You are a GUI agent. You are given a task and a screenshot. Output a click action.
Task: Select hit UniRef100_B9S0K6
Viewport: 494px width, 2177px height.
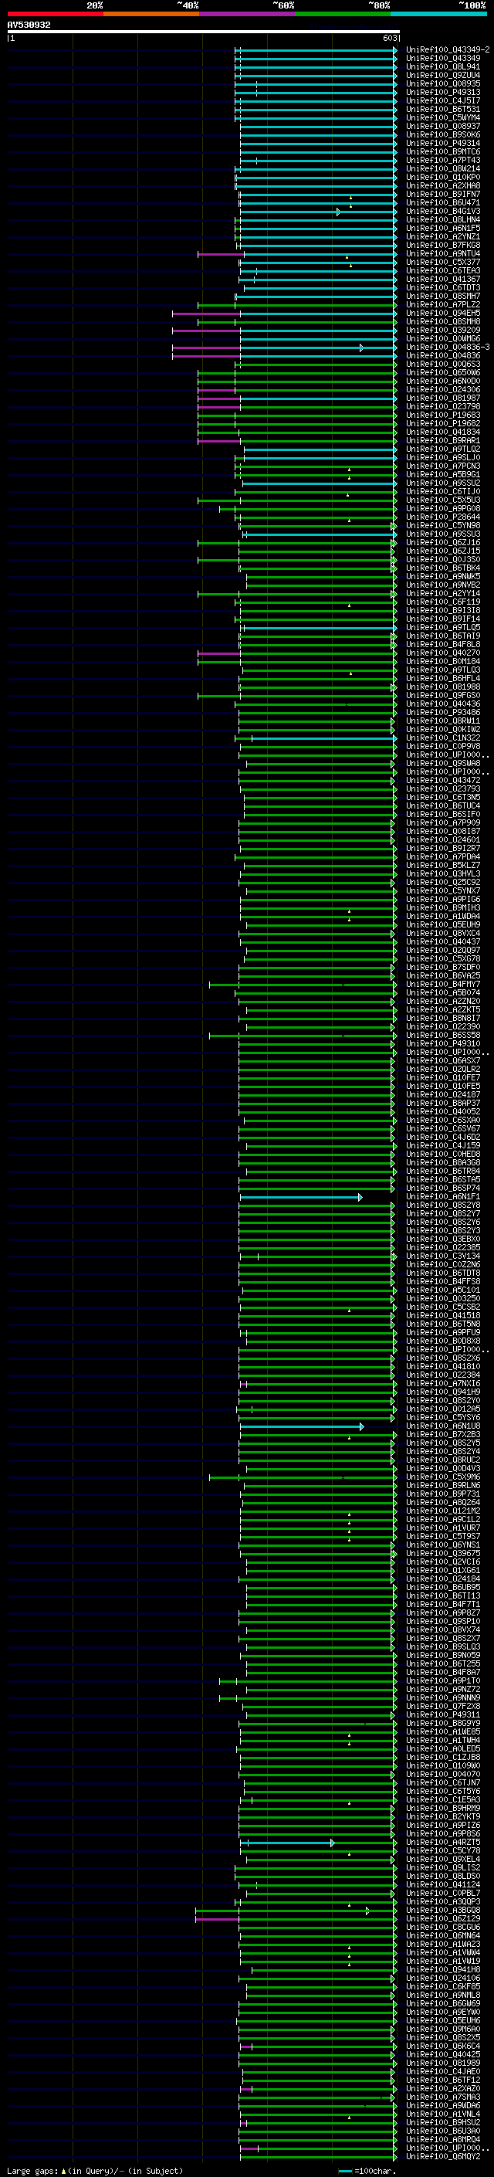click(x=443, y=135)
